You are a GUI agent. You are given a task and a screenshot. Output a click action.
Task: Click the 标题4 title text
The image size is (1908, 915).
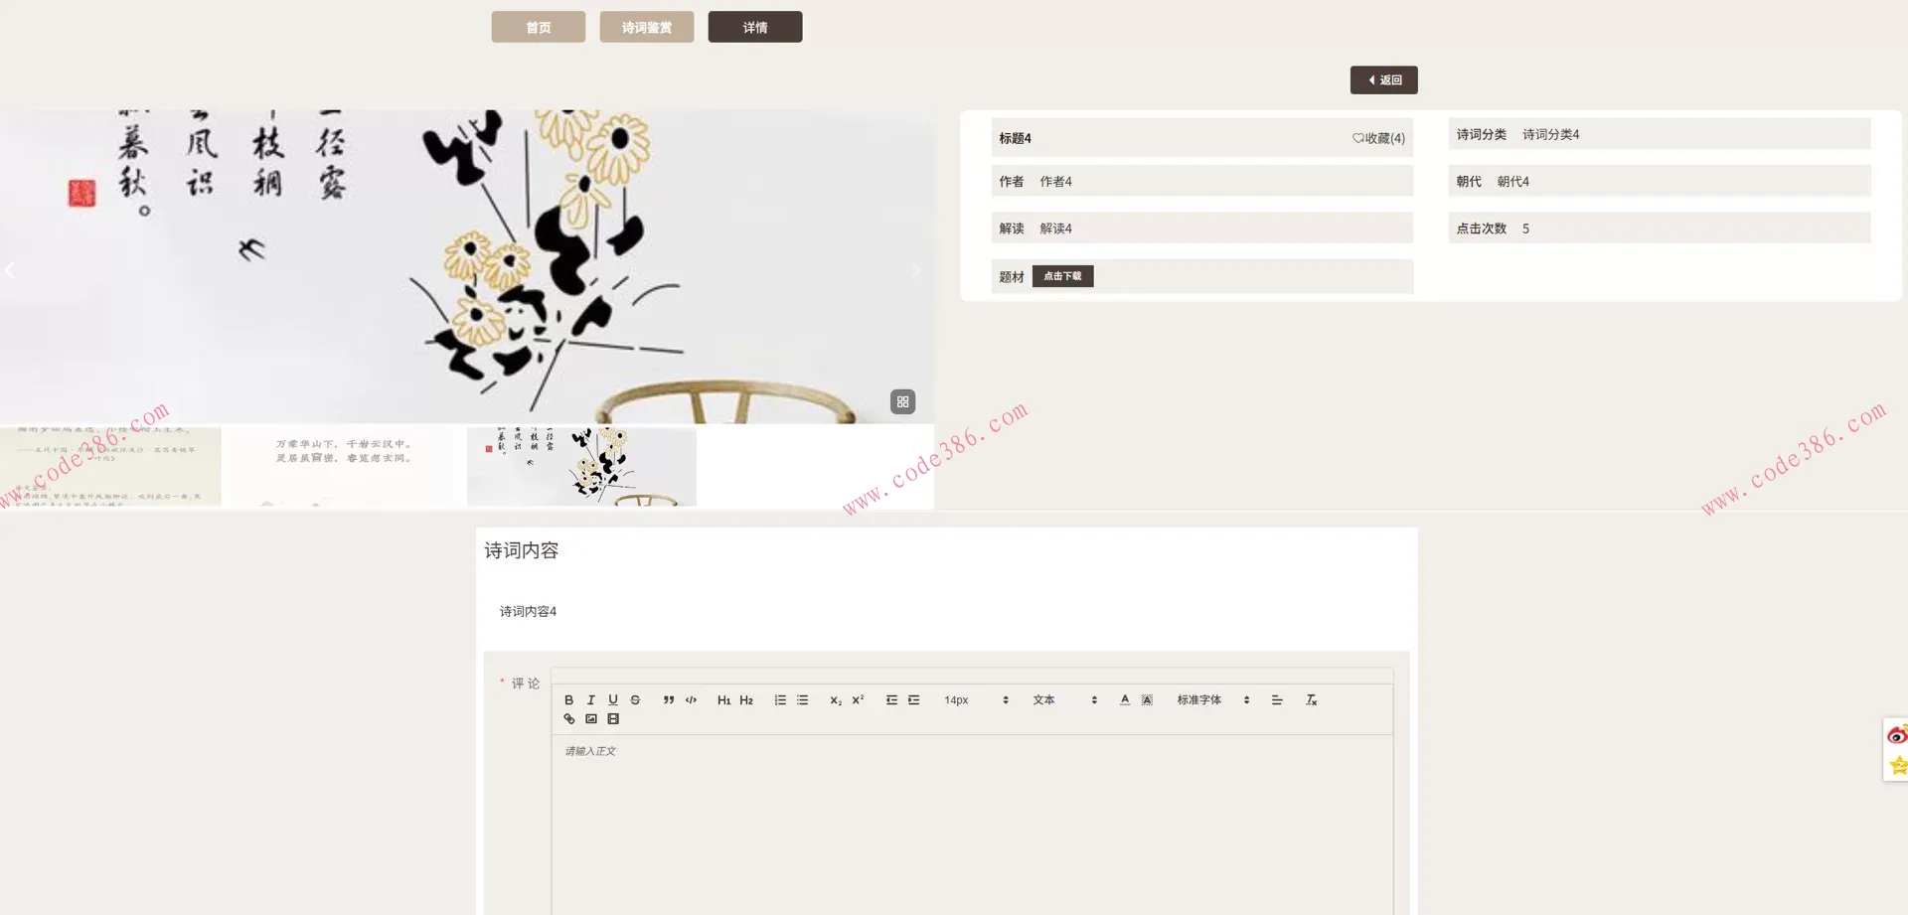[1015, 138]
